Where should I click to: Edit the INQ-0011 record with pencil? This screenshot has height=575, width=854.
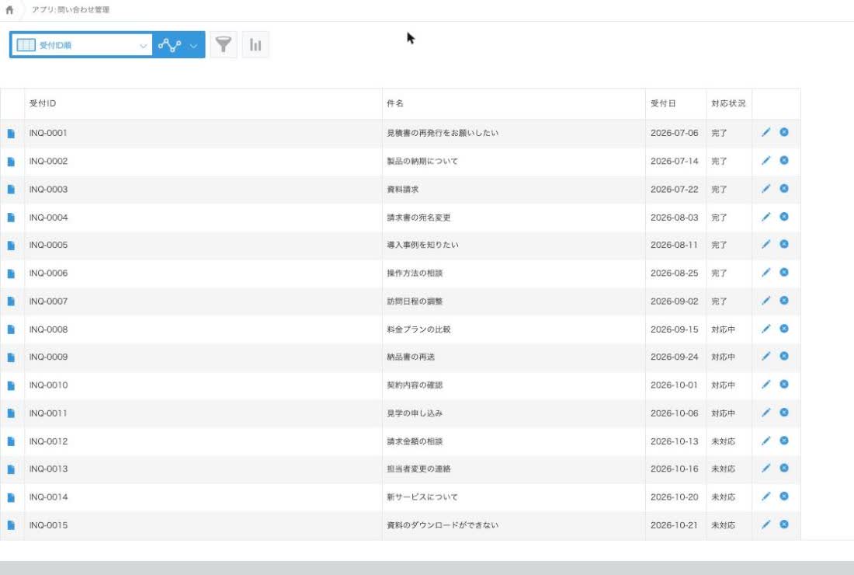pyautogui.click(x=765, y=413)
